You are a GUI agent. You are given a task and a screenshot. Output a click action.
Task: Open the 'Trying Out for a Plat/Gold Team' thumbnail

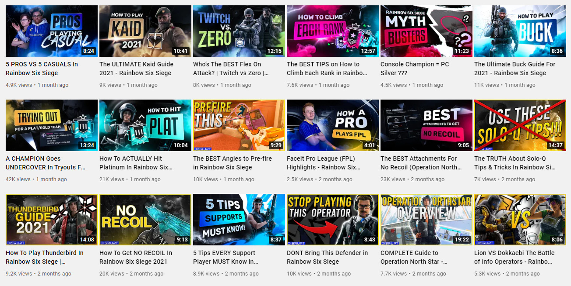point(52,125)
